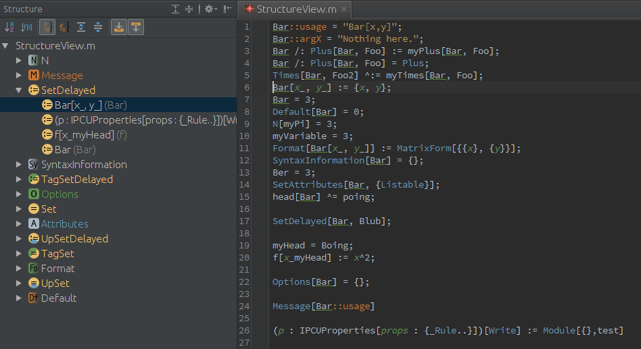Hide the Structure panel with the pin icon
The width and height of the screenshot is (641, 349).
(227, 9)
